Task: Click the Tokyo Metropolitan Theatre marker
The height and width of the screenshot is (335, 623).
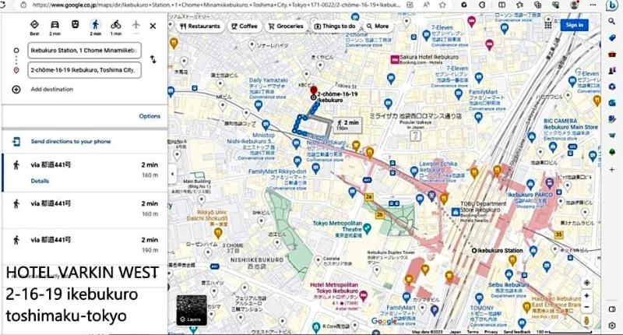Action: pyautogui.click(x=367, y=228)
